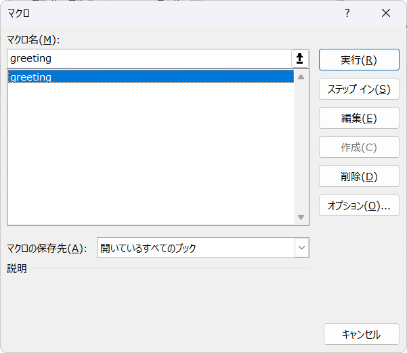
Task: Expand the マクロの保存先 dropdown arrow
Action: [301, 247]
